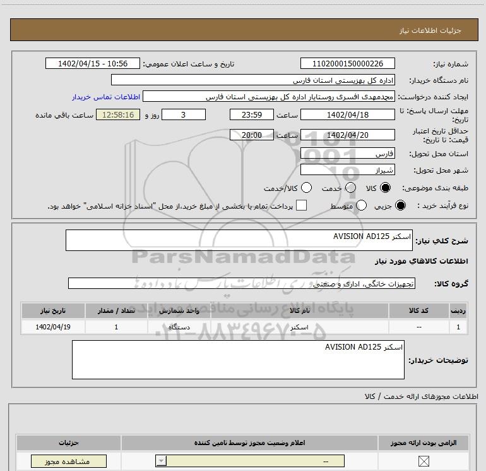Click the کد کالا column header
Viewport: 486px width, 471px height.
[x=418, y=310]
